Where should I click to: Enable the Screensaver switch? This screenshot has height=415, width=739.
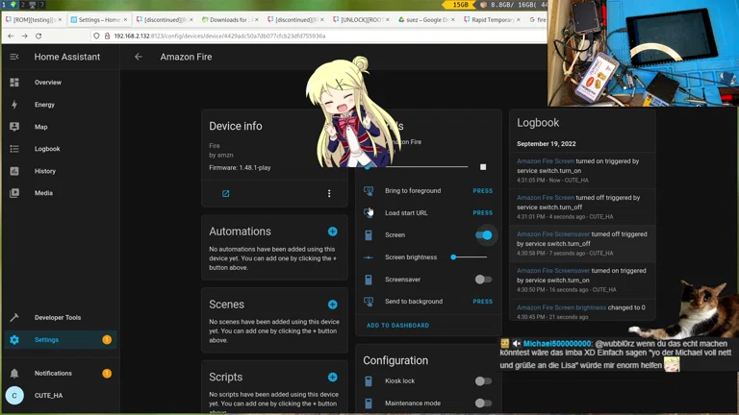pos(484,280)
